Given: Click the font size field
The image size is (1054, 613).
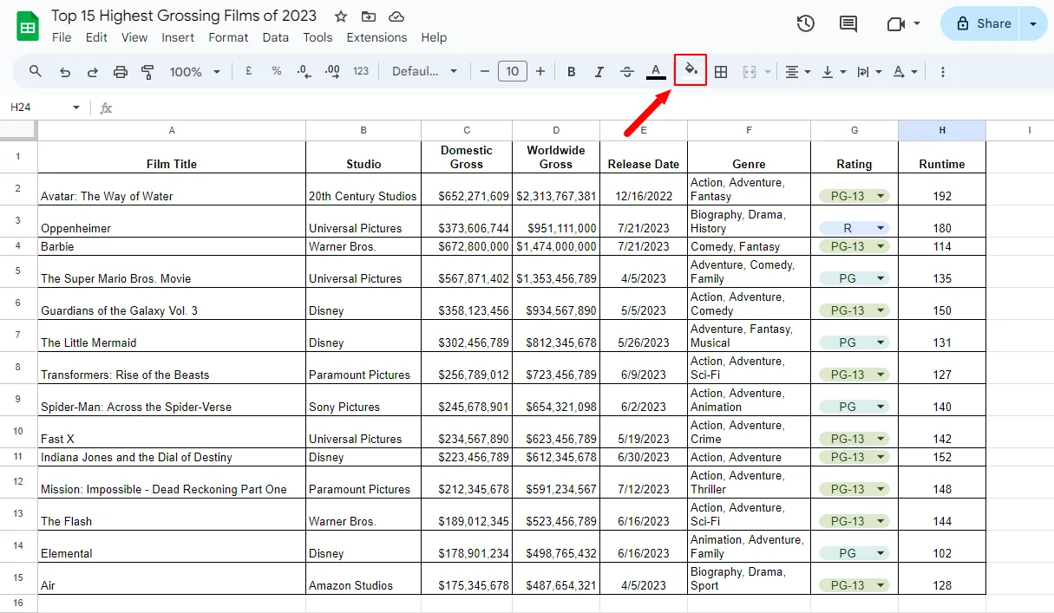Looking at the screenshot, I should click(513, 71).
